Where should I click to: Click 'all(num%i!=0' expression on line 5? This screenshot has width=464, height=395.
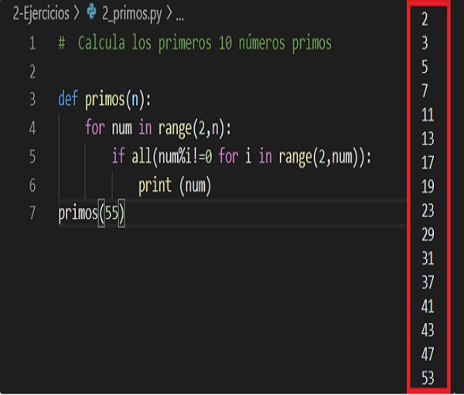(x=172, y=156)
